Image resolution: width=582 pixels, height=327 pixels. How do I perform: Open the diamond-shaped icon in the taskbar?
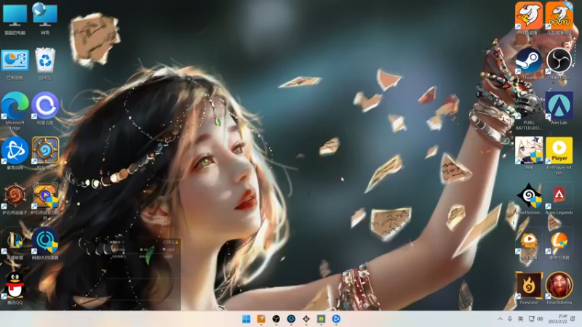click(306, 319)
